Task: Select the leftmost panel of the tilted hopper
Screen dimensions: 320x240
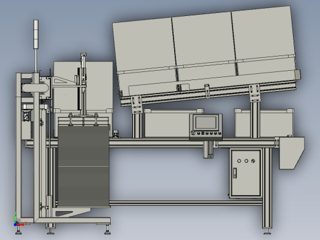Action: point(145,46)
